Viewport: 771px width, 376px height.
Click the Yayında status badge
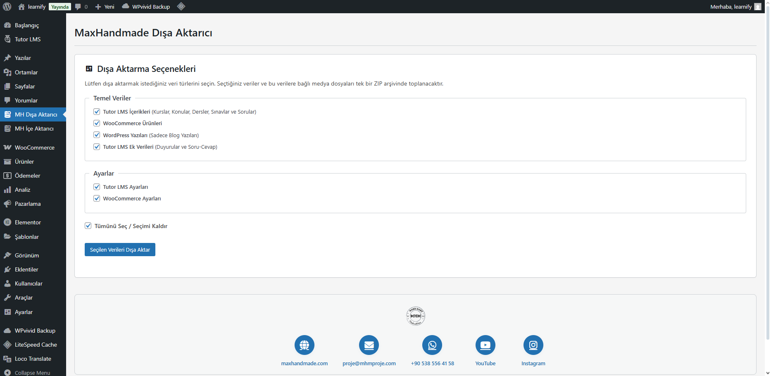pyautogui.click(x=60, y=7)
